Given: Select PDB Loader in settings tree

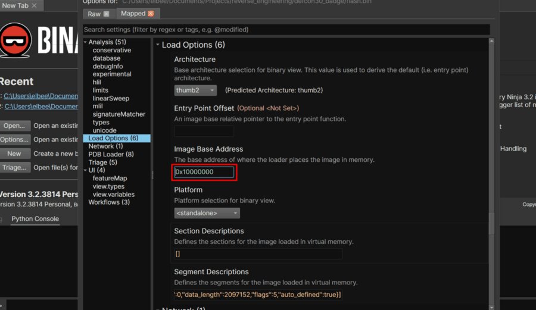Looking at the screenshot, I should coord(111,154).
